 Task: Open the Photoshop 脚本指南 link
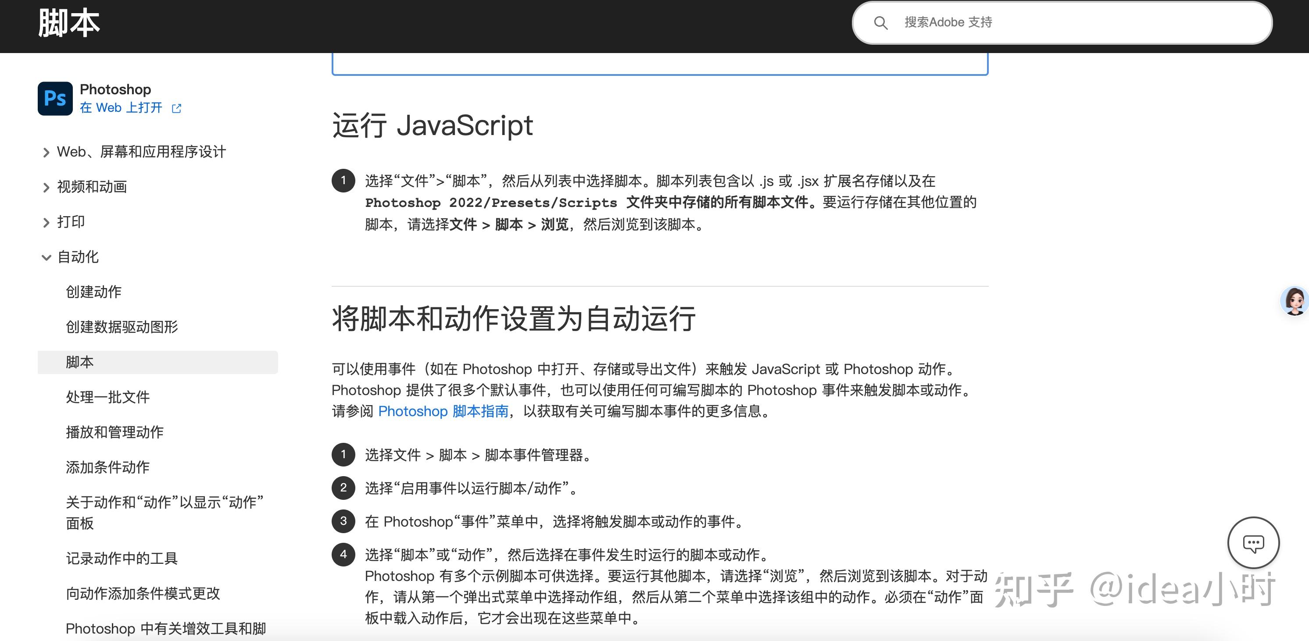click(x=443, y=411)
